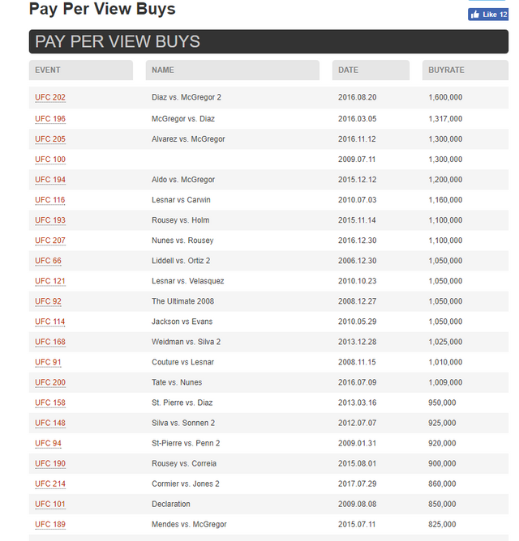Select the dark 'PAY PER VIEW BUYS' table banner
Screen dimensions: 519x541
click(x=268, y=41)
